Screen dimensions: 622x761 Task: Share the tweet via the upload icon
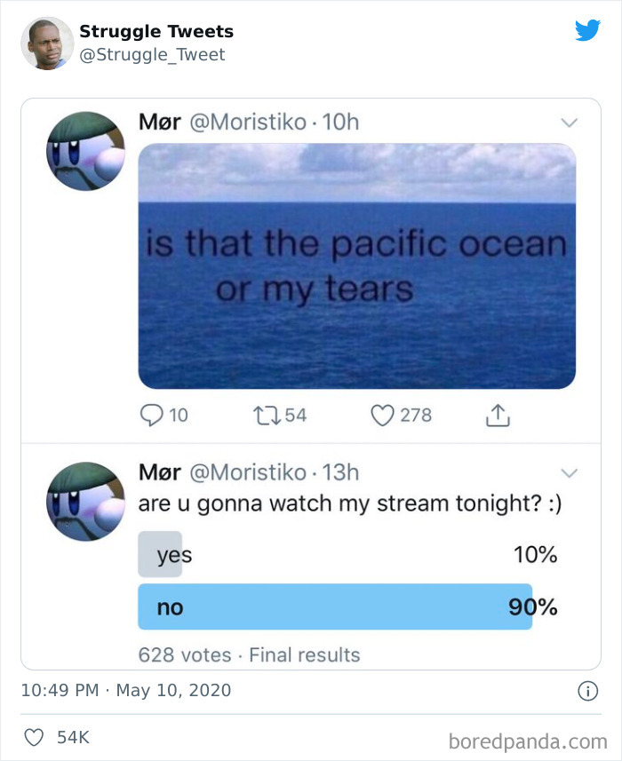(498, 415)
